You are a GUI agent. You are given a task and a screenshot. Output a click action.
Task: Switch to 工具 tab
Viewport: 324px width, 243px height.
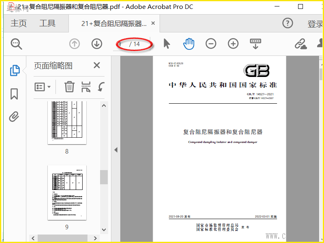[x=47, y=23]
